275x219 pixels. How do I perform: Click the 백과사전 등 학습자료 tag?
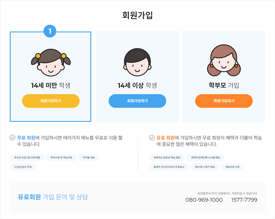tap(61, 158)
